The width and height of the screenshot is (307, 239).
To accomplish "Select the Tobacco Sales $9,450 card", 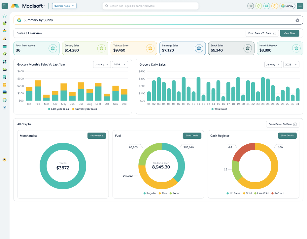I will point(134,48).
